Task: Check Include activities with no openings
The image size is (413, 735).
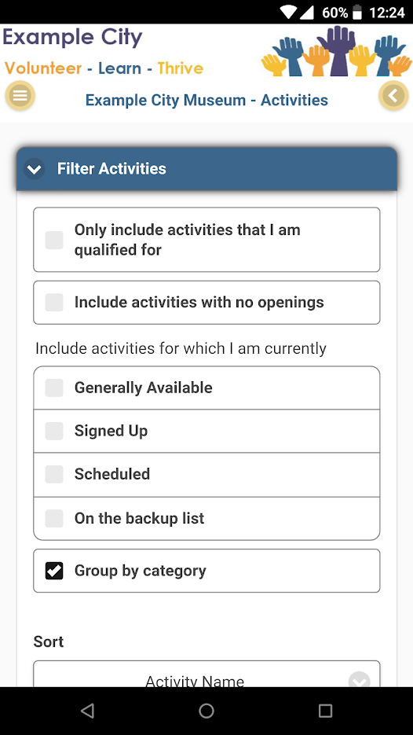Action: [206, 303]
